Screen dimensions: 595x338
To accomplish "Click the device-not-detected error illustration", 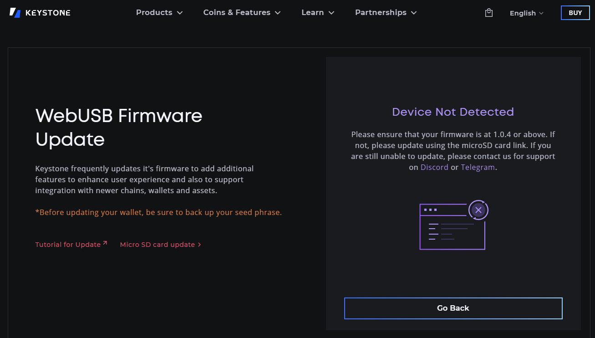I will pos(453,225).
